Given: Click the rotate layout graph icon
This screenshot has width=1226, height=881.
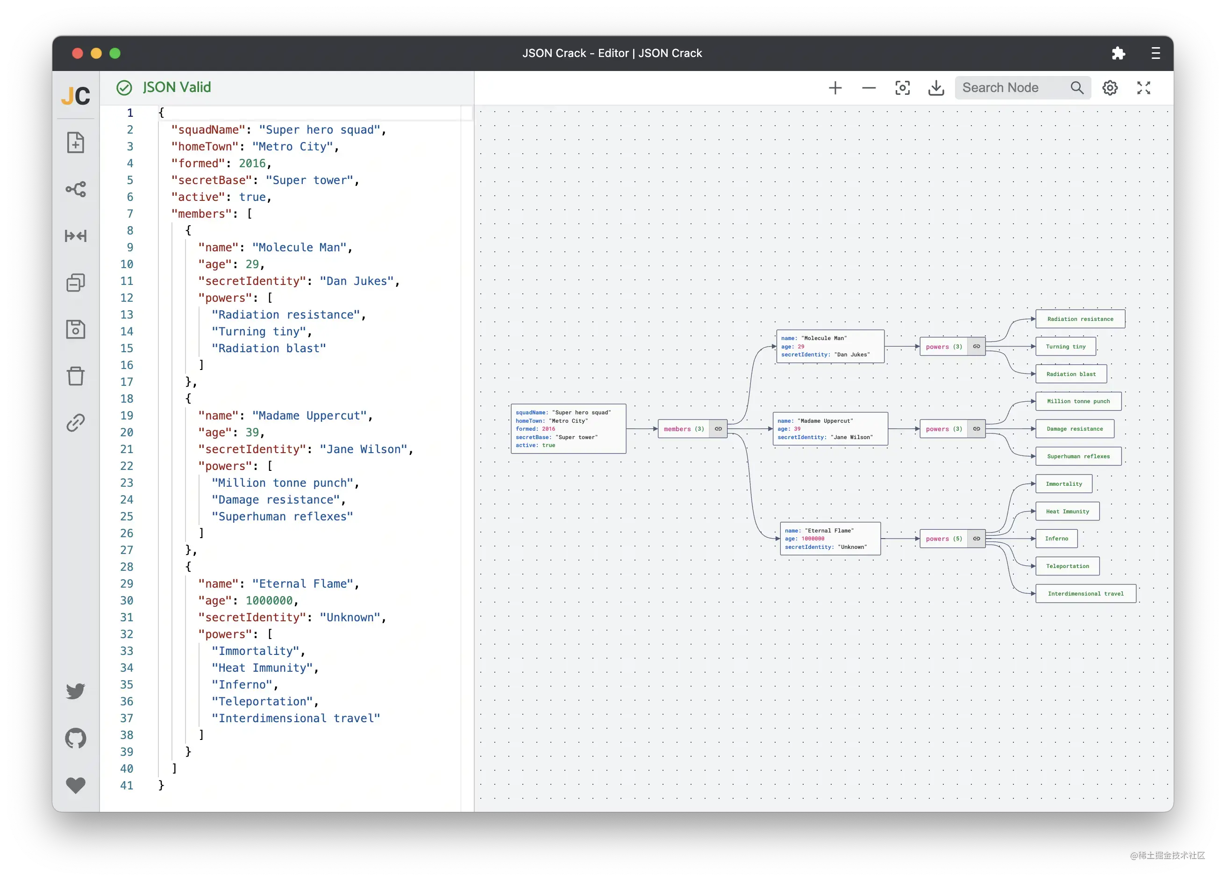Looking at the screenshot, I should click(x=76, y=189).
